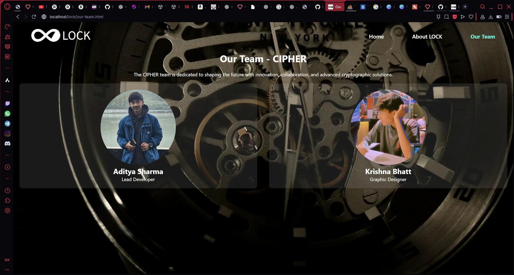This screenshot has height=275, width=514.
Task: Open the Aria AI sidebar icon
Action: point(7,80)
